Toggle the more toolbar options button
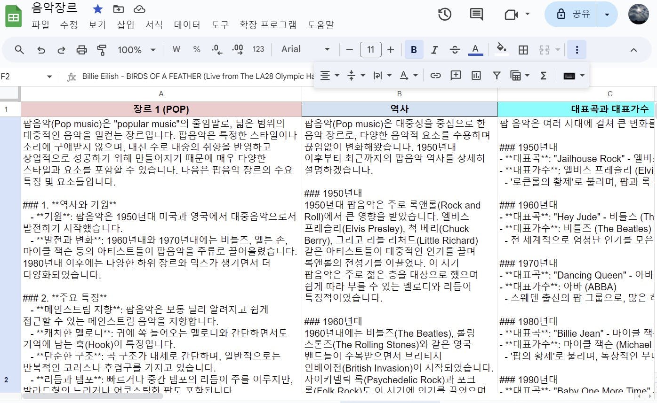This screenshot has width=657, height=403. click(577, 50)
